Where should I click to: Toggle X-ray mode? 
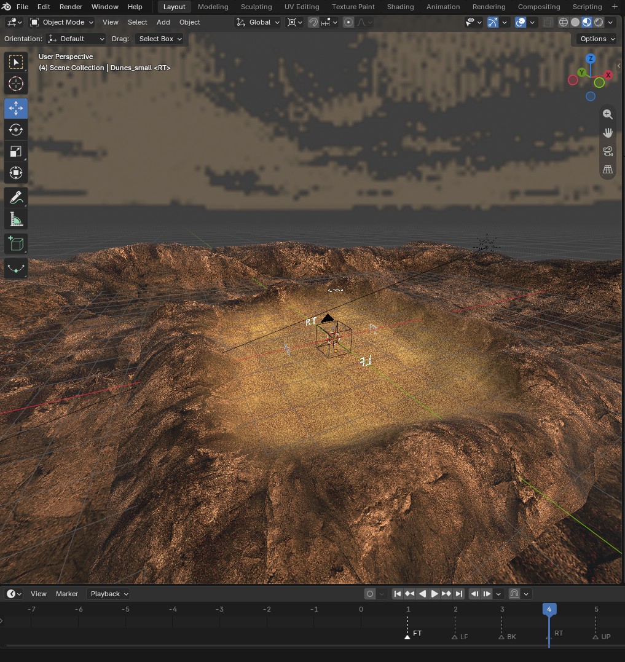(548, 22)
